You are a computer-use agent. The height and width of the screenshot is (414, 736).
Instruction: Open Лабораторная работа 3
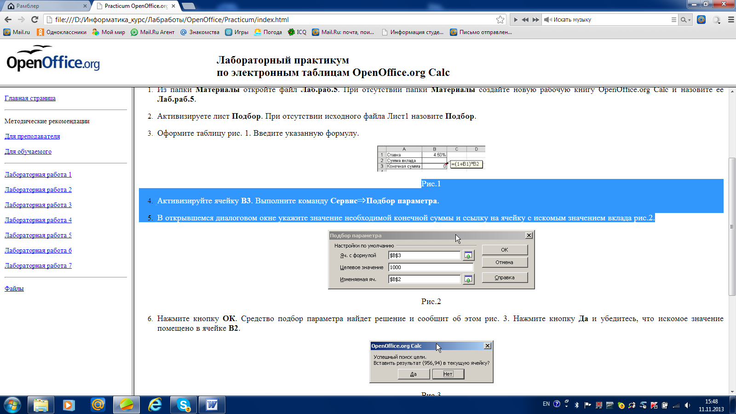coord(38,205)
